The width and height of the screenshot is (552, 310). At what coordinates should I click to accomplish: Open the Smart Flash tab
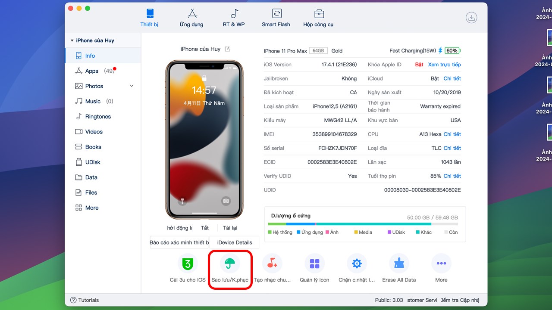coord(276,18)
